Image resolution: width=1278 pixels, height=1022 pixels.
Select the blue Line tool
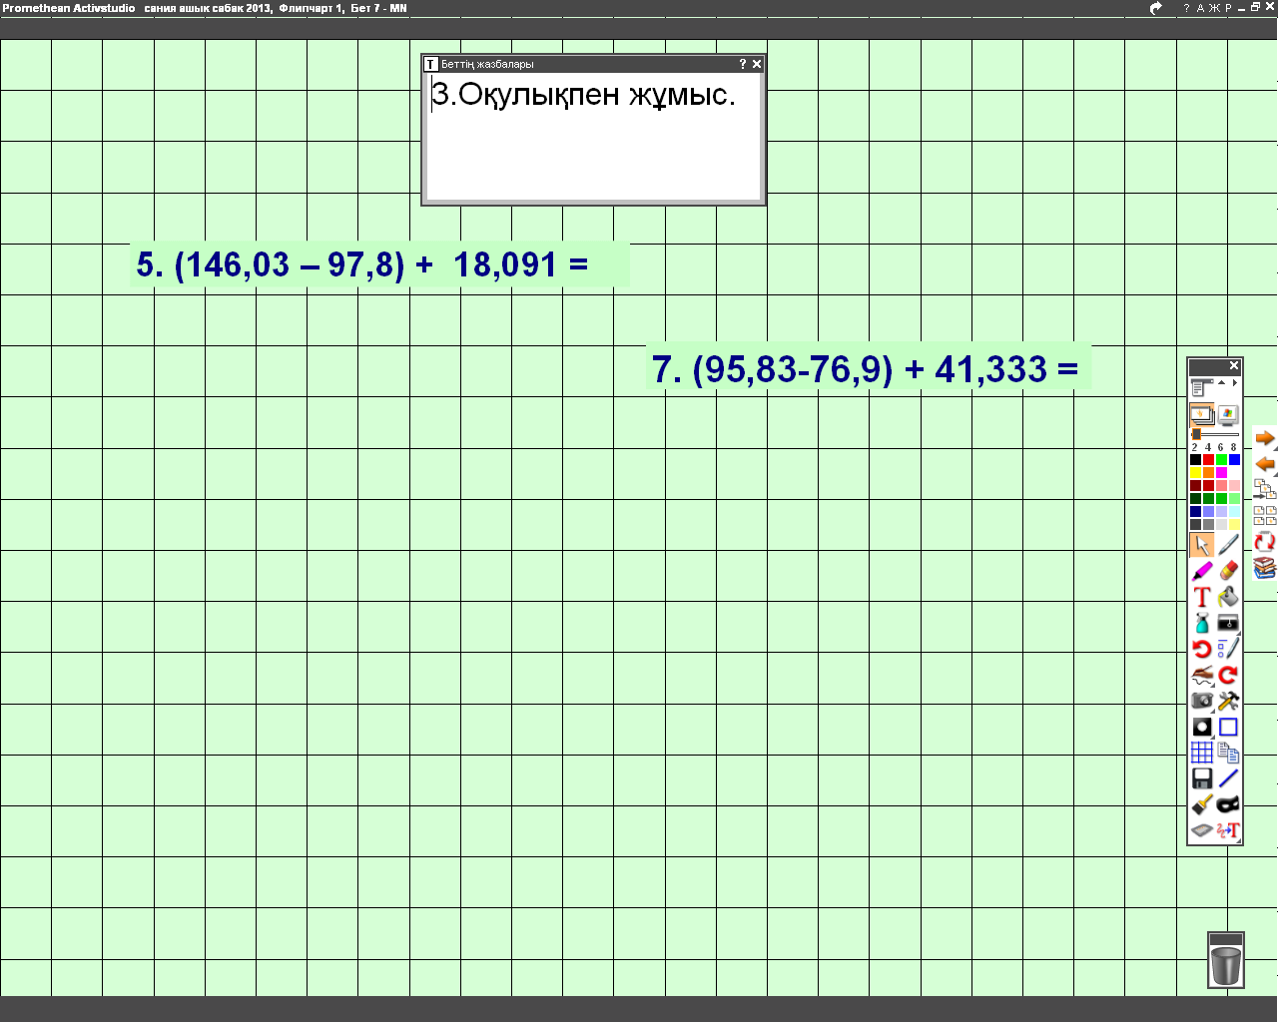(1228, 778)
